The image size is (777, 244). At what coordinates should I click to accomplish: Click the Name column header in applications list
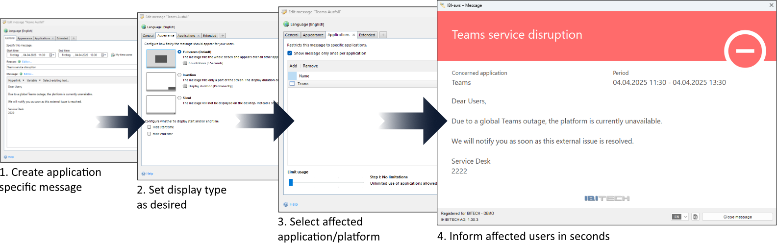304,76
